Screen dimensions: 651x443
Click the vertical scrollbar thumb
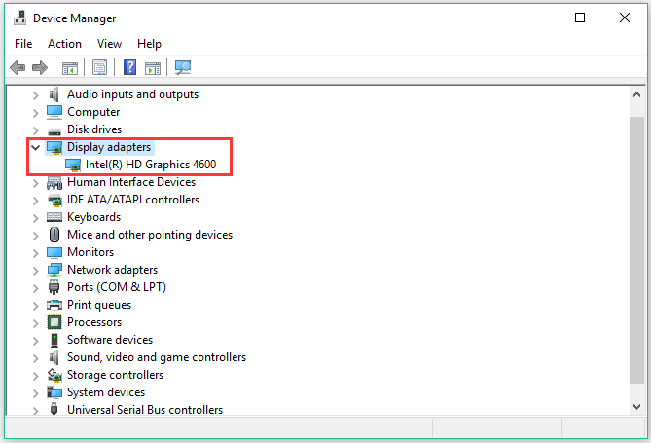coord(636,249)
